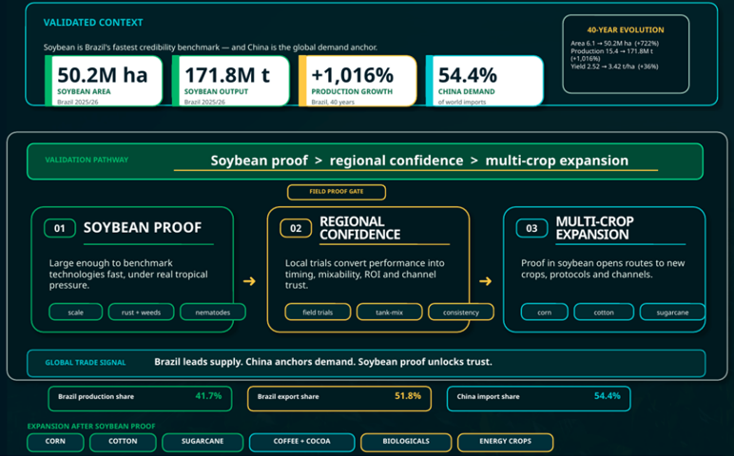Select the +1,016% production growth card
Viewport: 734px width, 456px height.
coord(357,81)
